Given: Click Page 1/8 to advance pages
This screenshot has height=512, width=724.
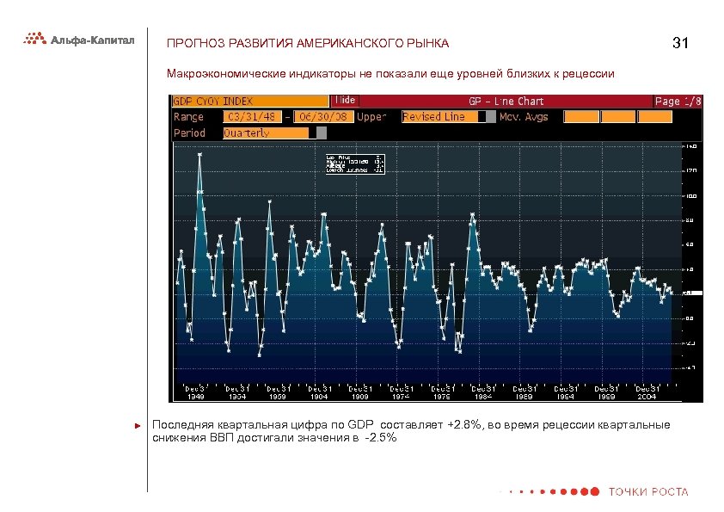Looking at the screenshot, I should coord(680,101).
